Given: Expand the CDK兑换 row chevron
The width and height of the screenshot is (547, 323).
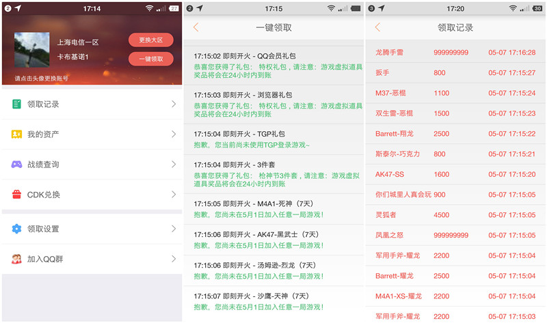Looking at the screenshot, I should pyautogui.click(x=174, y=195).
